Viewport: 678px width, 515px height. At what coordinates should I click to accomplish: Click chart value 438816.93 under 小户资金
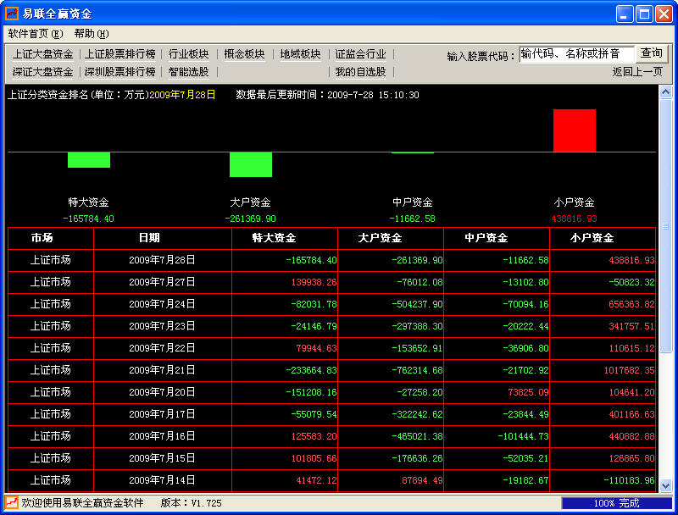[575, 219]
